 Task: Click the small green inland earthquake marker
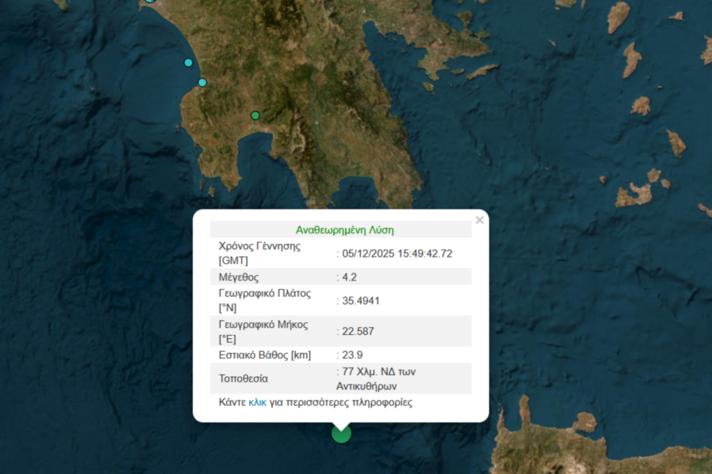256,115
